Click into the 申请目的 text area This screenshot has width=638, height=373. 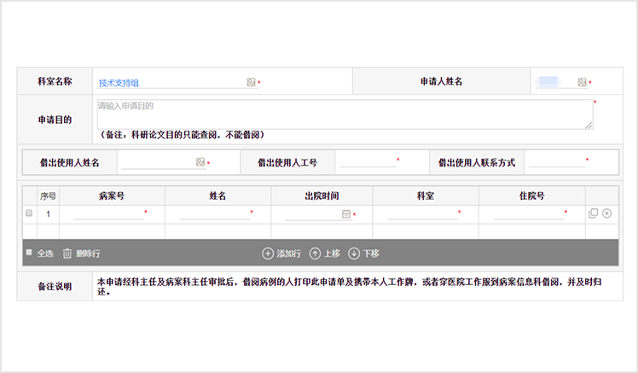click(343, 114)
